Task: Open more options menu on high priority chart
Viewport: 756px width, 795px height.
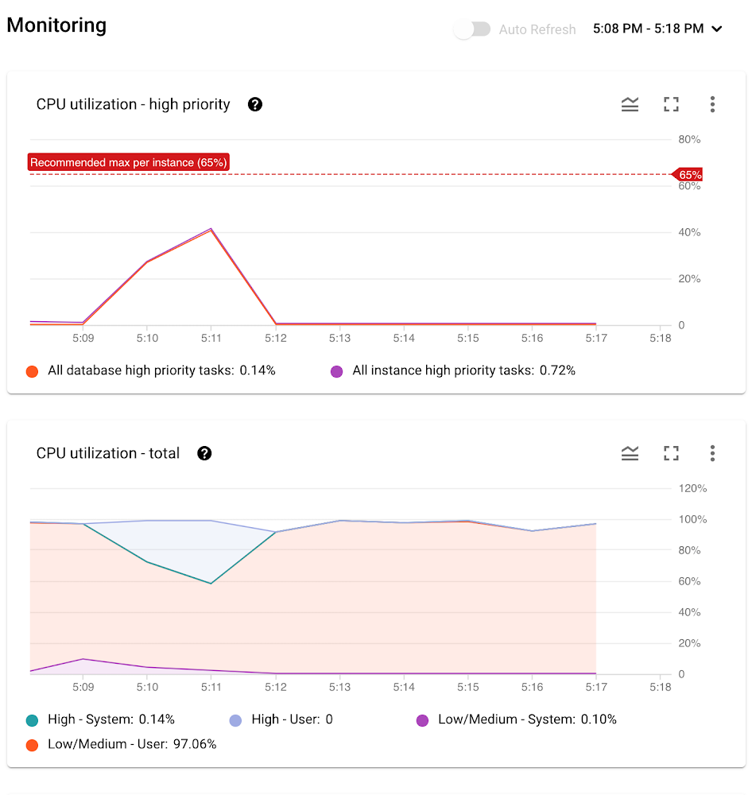Action: tap(712, 104)
